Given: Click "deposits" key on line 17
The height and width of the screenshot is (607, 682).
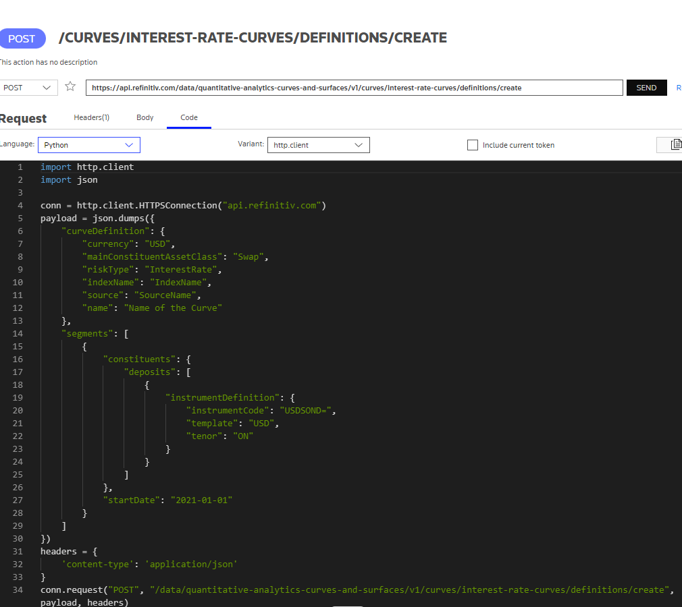Looking at the screenshot, I should (x=150, y=372).
